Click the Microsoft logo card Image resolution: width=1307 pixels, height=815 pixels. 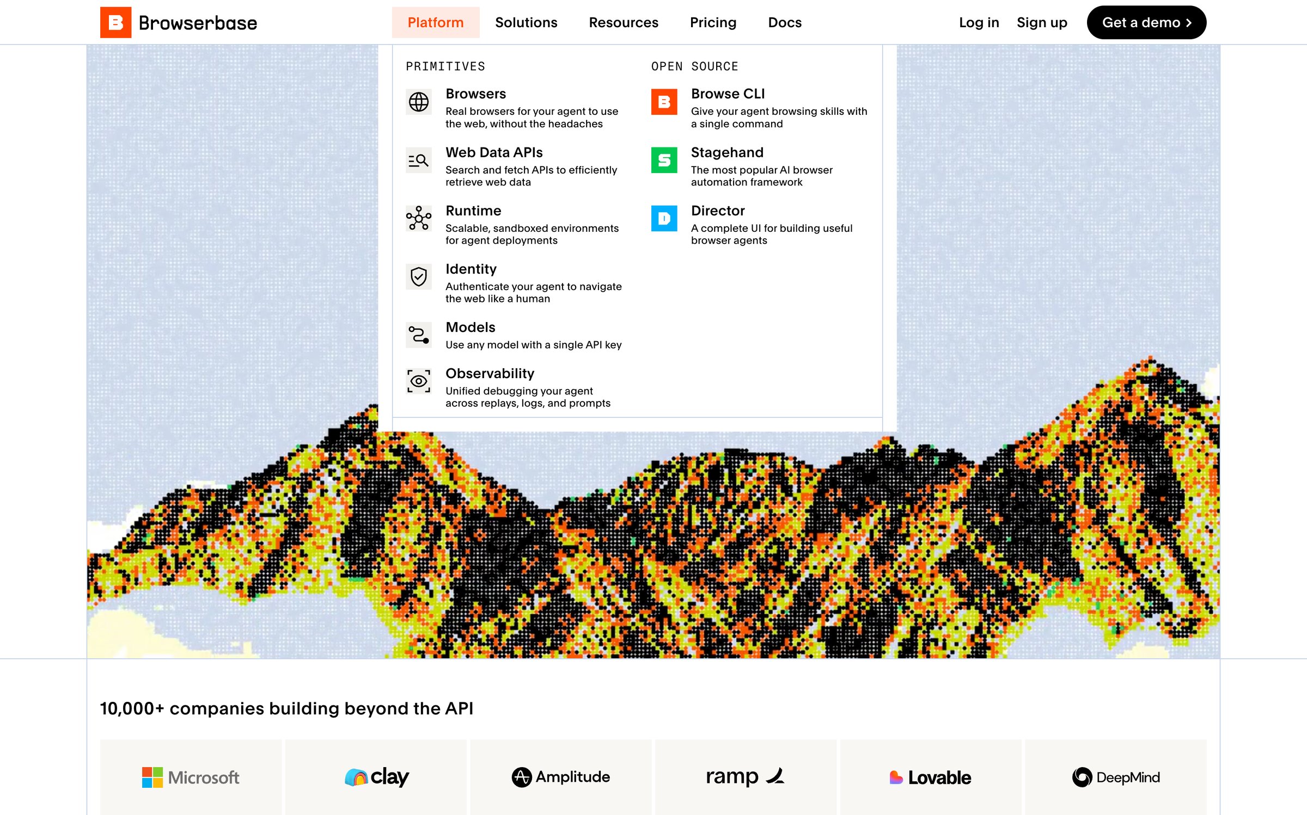point(191,777)
